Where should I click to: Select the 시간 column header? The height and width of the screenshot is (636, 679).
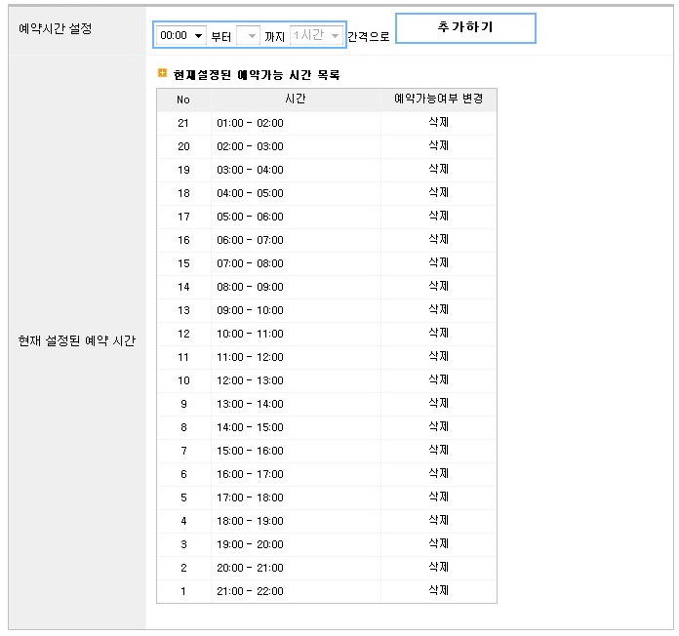tap(296, 99)
